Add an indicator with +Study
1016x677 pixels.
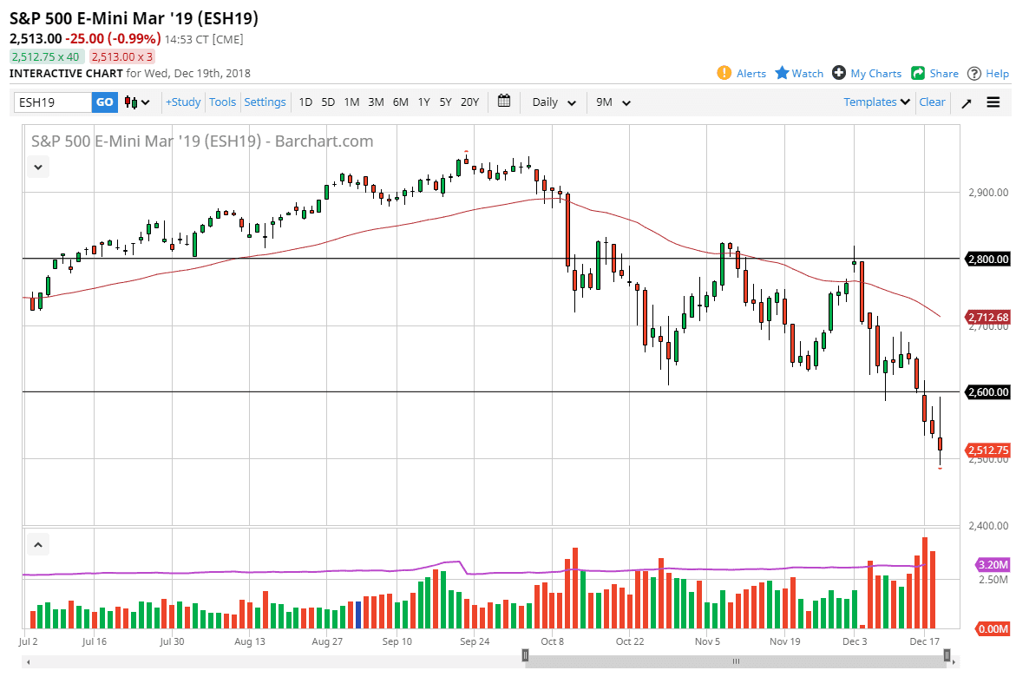182,102
